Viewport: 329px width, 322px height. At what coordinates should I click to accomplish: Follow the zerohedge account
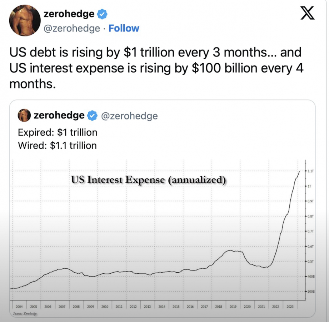124,28
